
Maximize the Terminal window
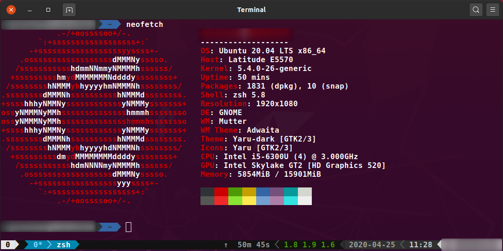click(x=49, y=10)
